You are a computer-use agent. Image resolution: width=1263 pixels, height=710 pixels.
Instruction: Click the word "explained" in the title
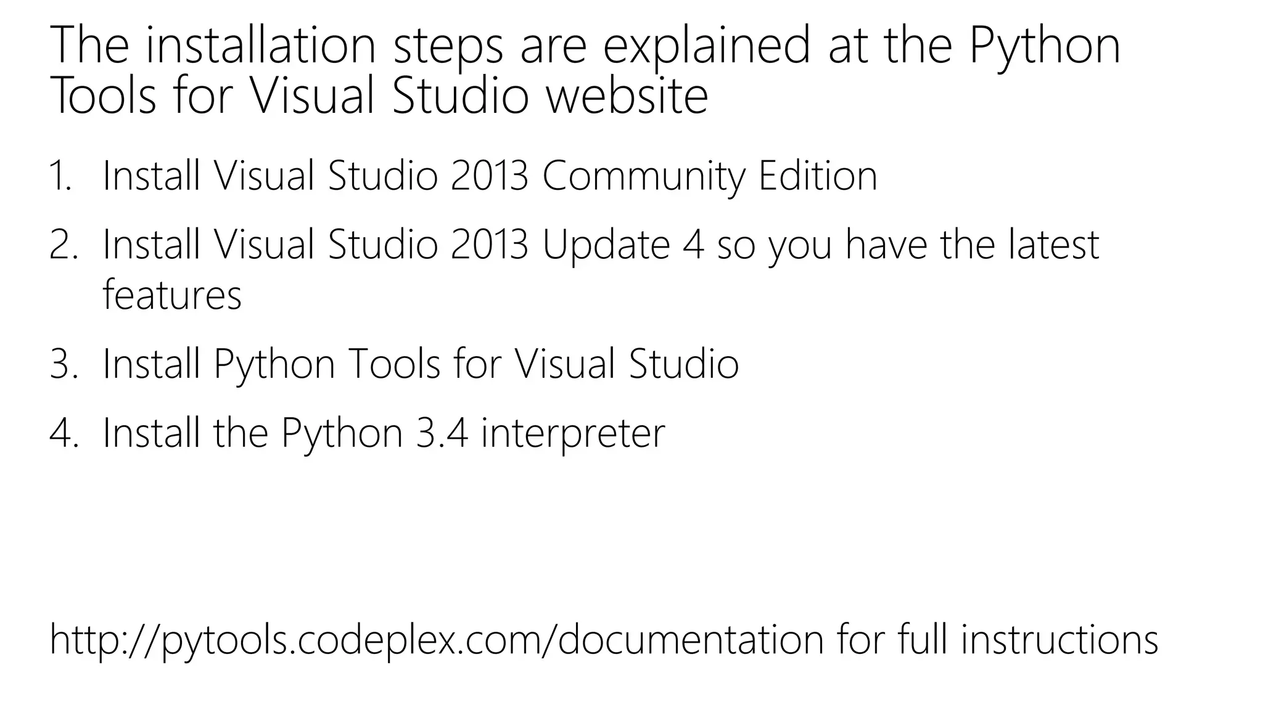(706, 47)
